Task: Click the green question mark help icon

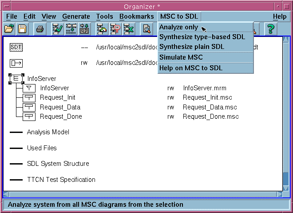Action: [x=271, y=29]
